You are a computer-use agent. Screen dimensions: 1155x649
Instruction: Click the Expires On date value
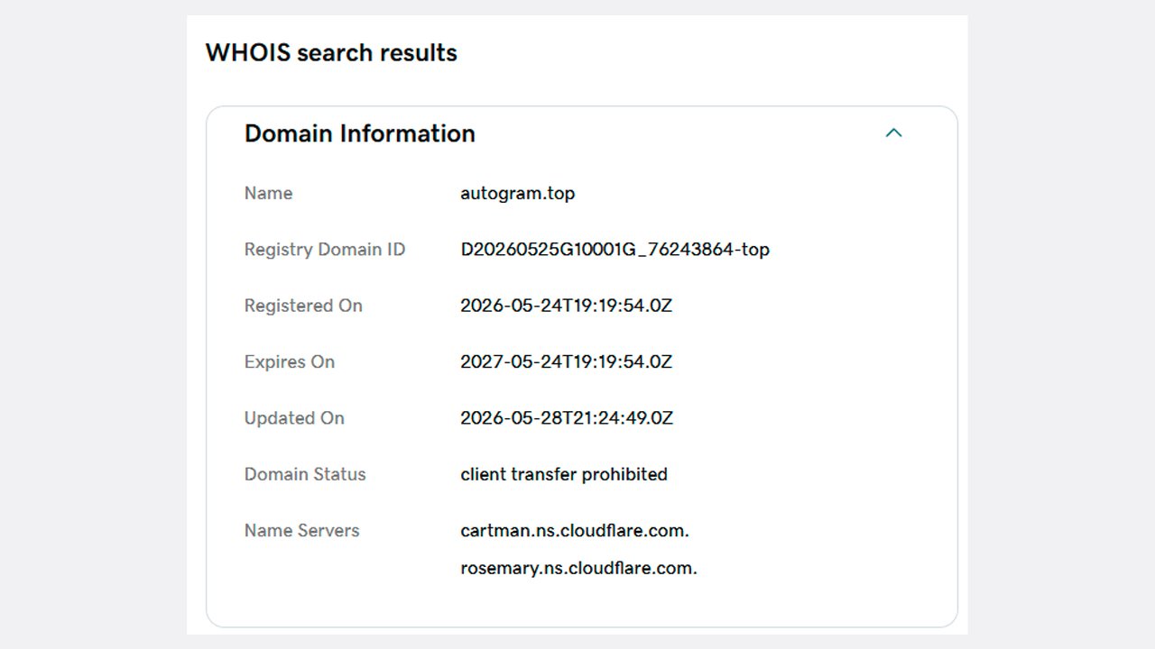click(566, 361)
